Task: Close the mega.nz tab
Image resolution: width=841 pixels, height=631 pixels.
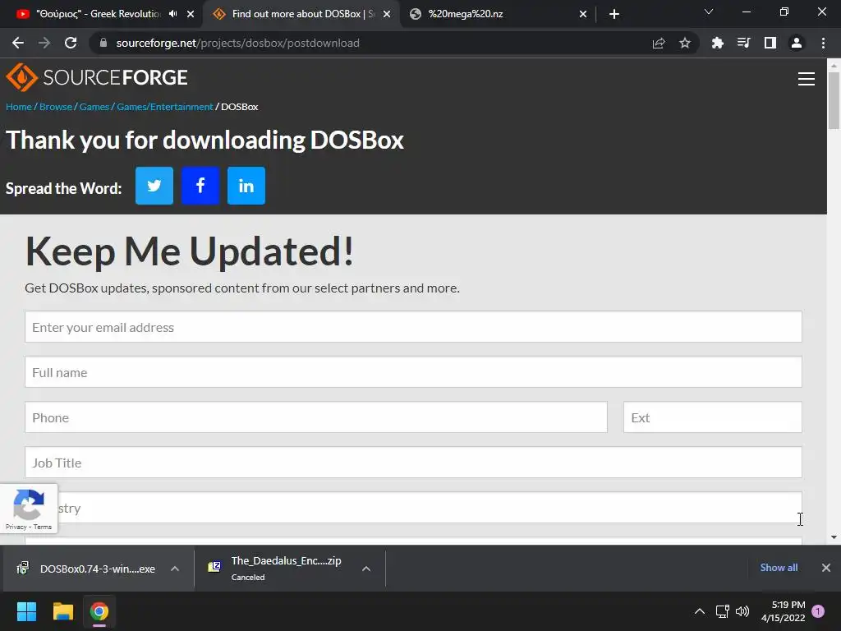Action: tap(582, 14)
